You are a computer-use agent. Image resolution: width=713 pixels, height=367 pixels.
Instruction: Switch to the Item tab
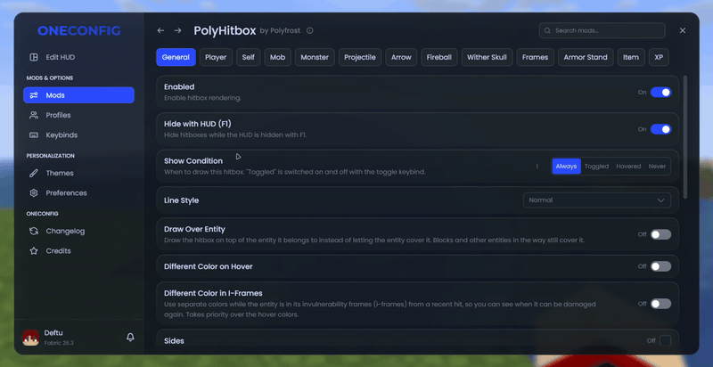(x=631, y=57)
